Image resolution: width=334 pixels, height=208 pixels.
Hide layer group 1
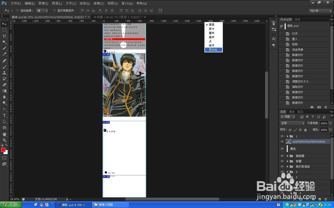pos(282,136)
